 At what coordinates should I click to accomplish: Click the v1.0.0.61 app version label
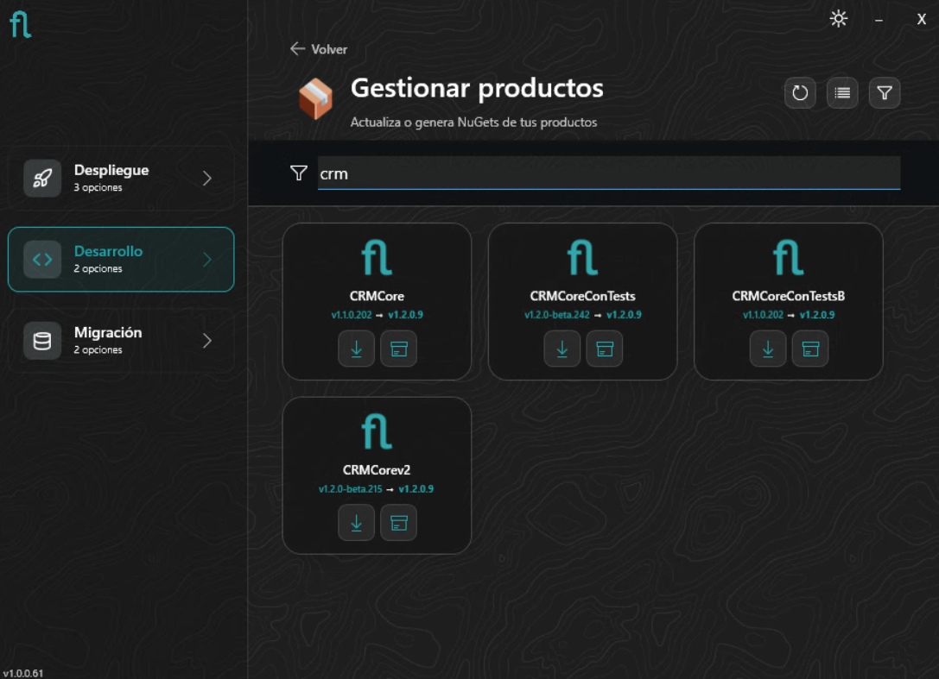pos(22,673)
